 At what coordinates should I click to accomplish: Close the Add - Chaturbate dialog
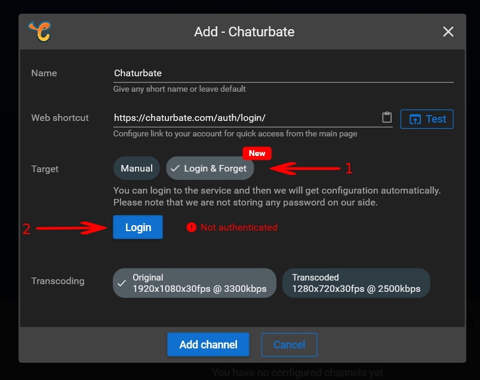pyautogui.click(x=448, y=32)
